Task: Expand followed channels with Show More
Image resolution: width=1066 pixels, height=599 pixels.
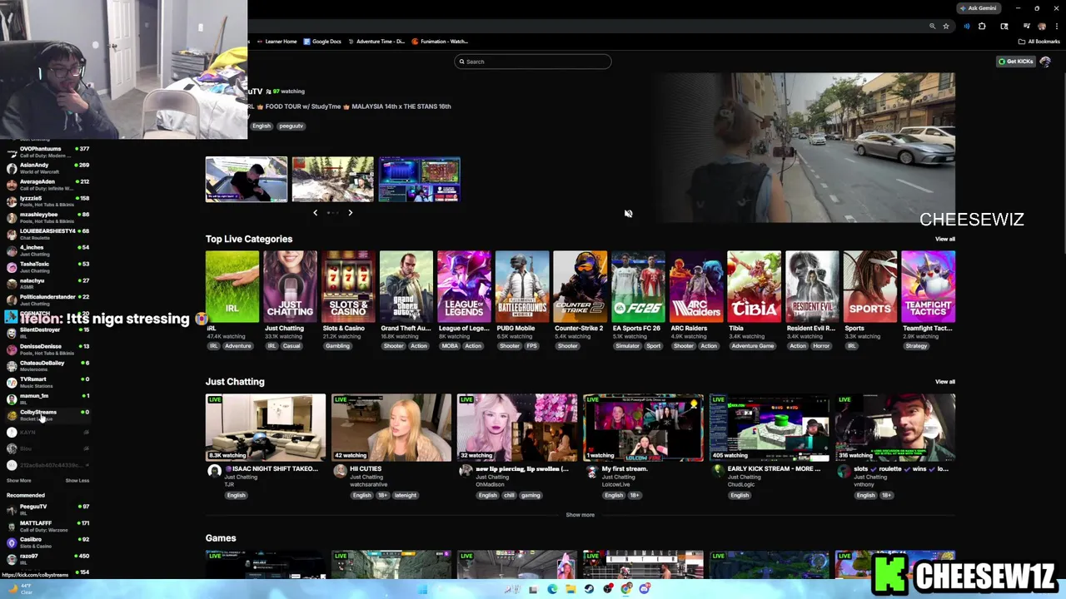Action: (19, 481)
